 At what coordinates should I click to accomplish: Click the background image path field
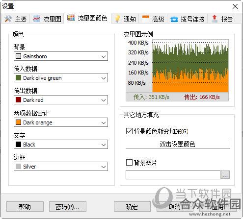(x=173, y=174)
